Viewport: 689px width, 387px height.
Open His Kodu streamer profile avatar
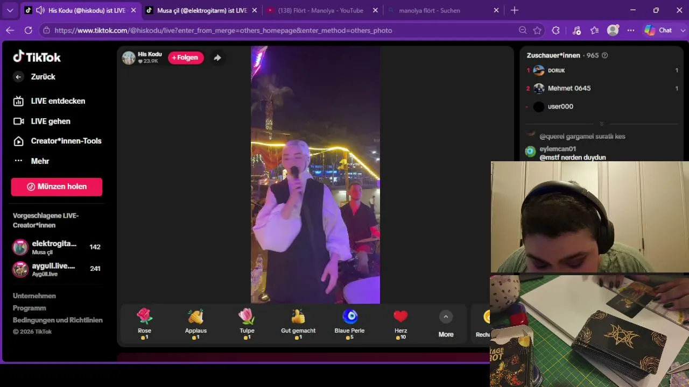129,58
